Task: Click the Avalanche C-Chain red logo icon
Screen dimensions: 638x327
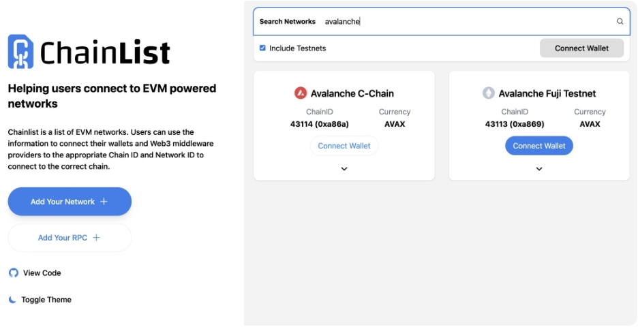Action: (x=301, y=93)
